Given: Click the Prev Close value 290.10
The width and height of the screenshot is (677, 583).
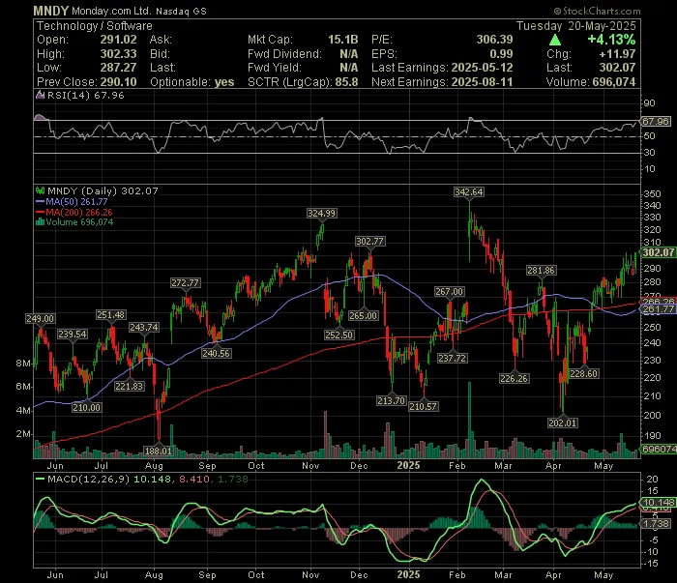Looking at the screenshot, I should tap(118, 82).
